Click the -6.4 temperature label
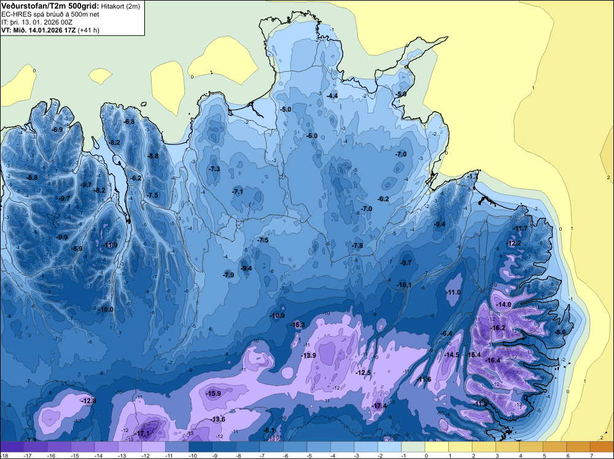This screenshot has width=614, height=459. (446, 333)
